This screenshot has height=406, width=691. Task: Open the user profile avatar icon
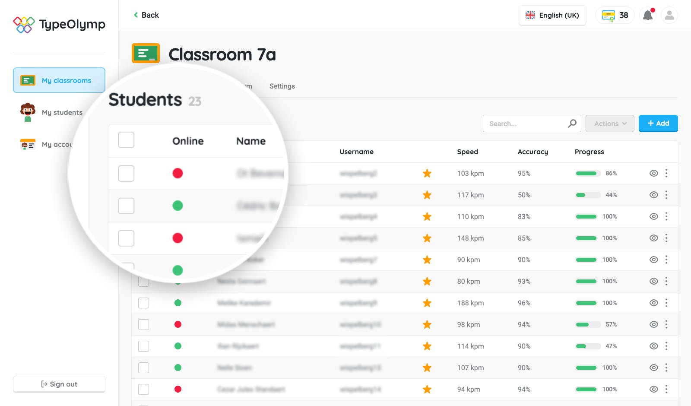tap(669, 15)
